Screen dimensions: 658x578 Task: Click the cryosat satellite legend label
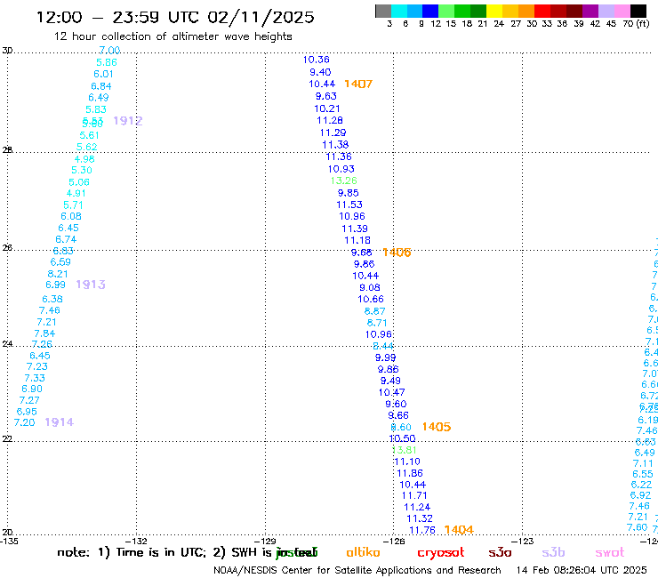pyautogui.click(x=441, y=553)
